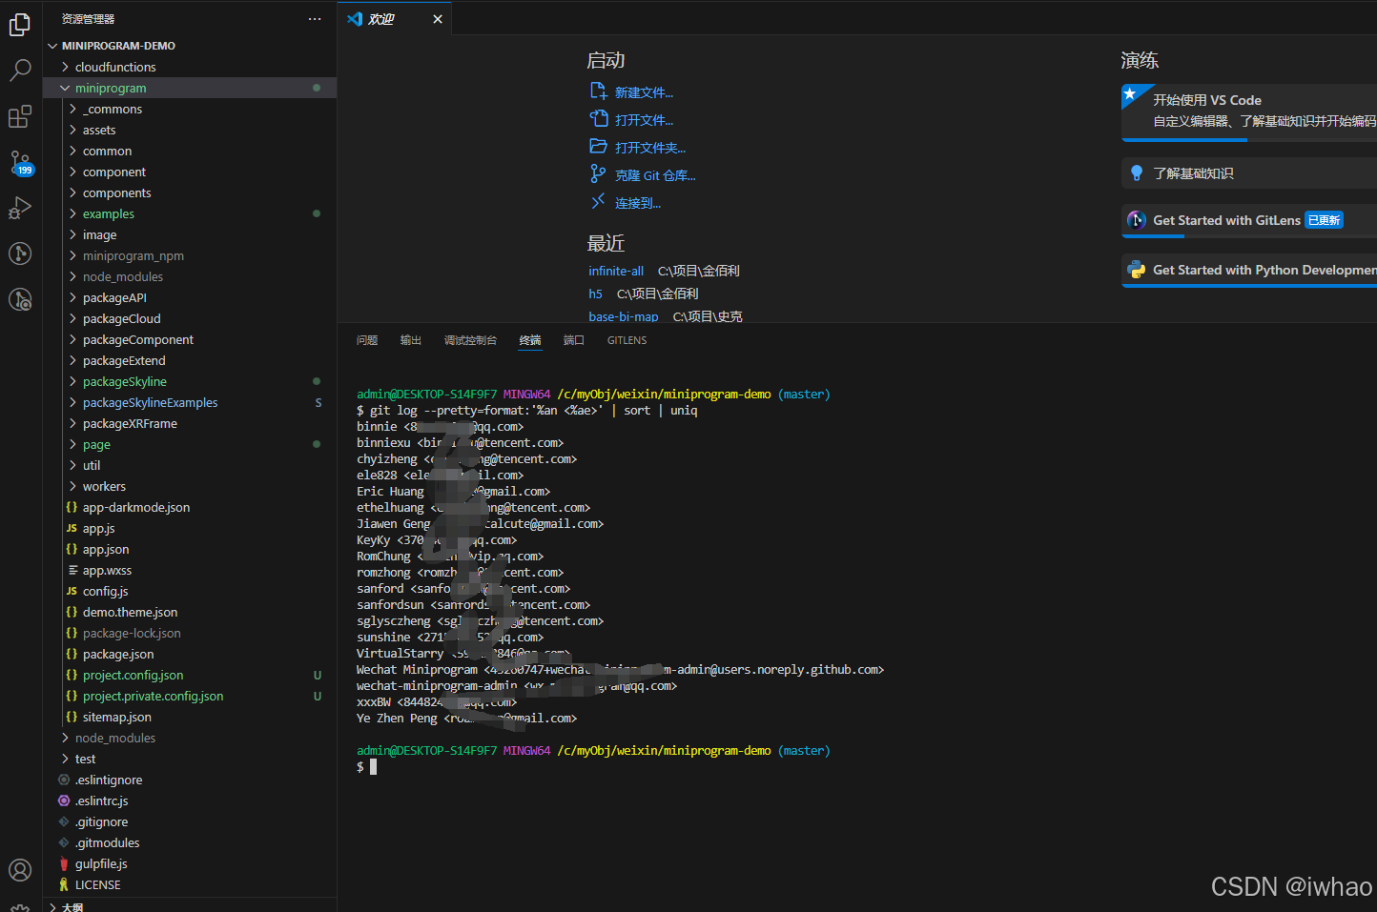Open the Run and Debug view
Image resolution: width=1377 pixels, height=912 pixels.
20,208
